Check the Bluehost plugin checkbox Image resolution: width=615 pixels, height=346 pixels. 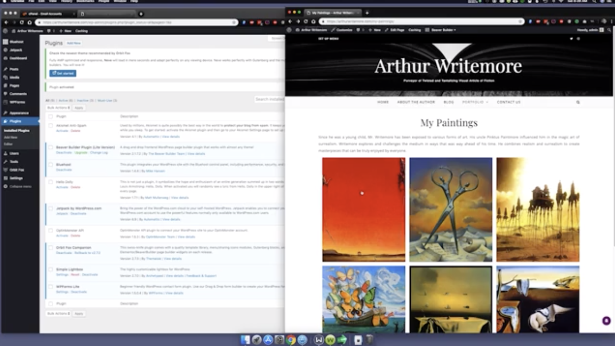(x=51, y=165)
